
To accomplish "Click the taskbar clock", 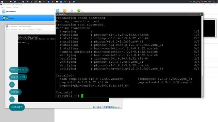I will (210, 2).
